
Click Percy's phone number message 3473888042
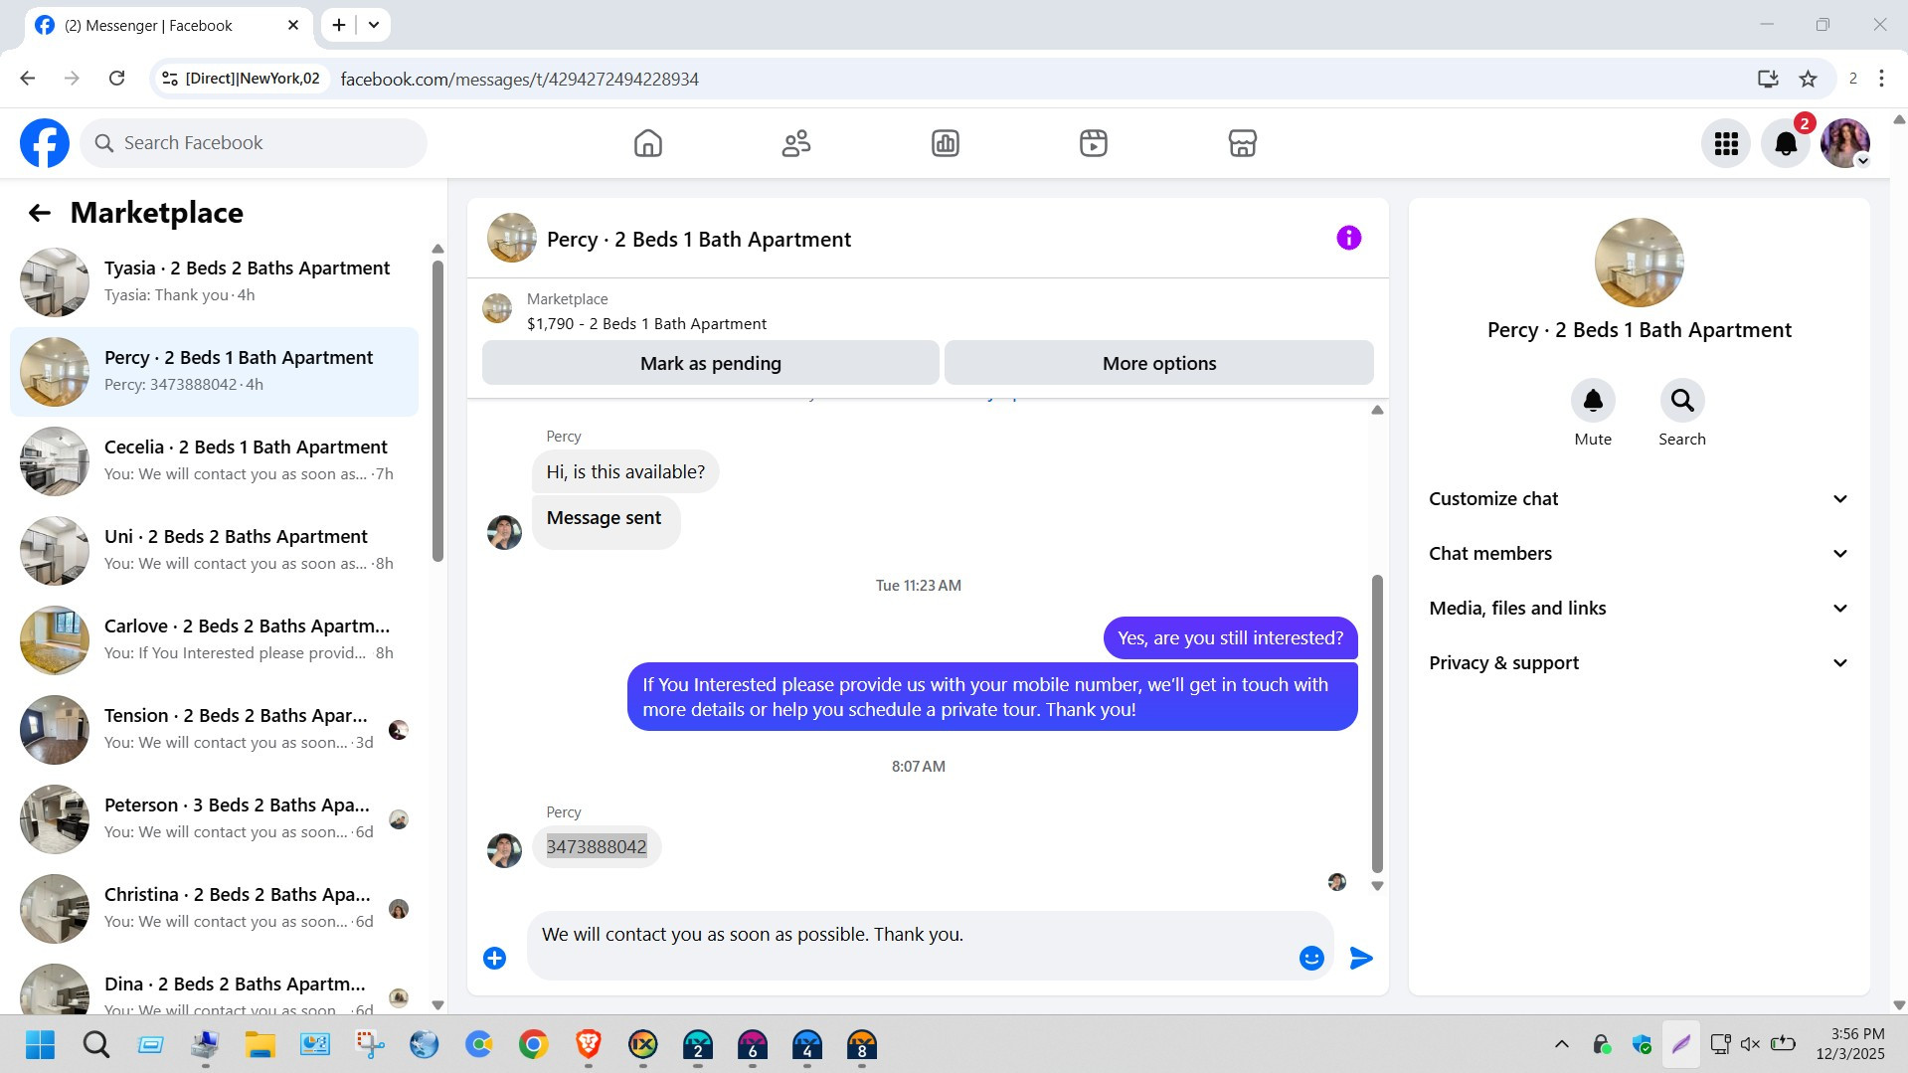coord(597,847)
